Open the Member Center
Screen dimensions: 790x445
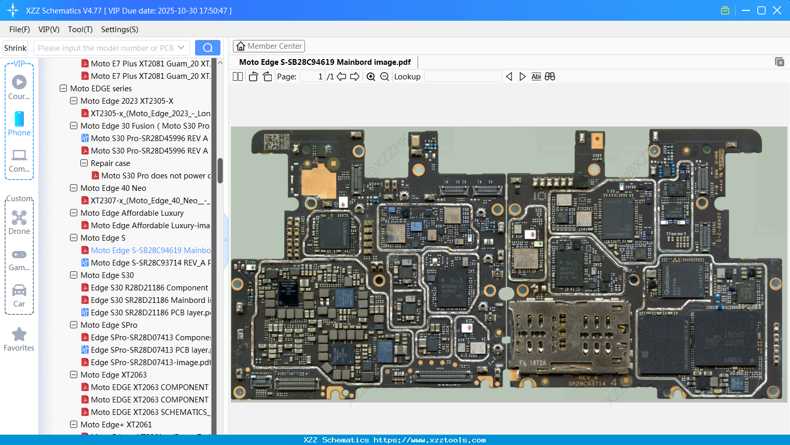point(269,46)
